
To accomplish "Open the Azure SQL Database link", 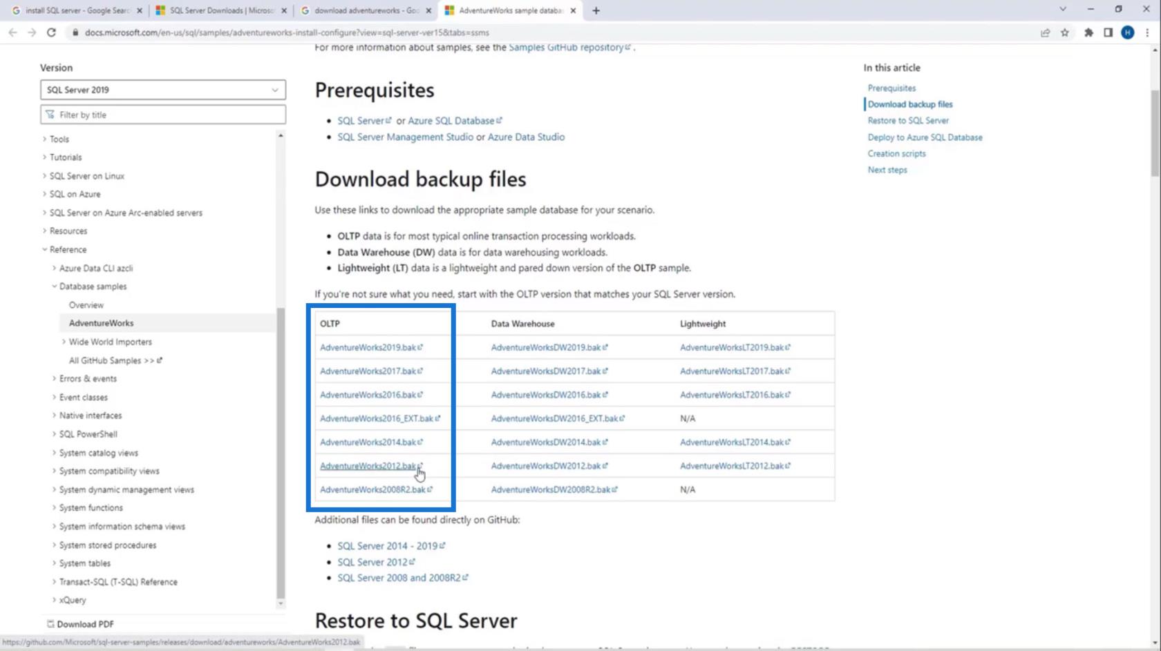I will click(455, 120).
